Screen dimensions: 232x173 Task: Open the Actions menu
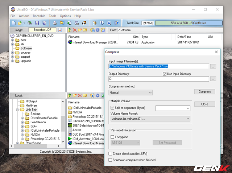click(24, 16)
